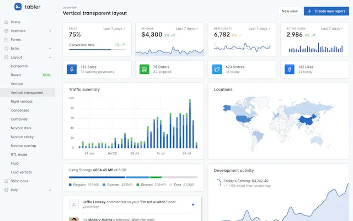Select Vertical transparent menu item

27,93
